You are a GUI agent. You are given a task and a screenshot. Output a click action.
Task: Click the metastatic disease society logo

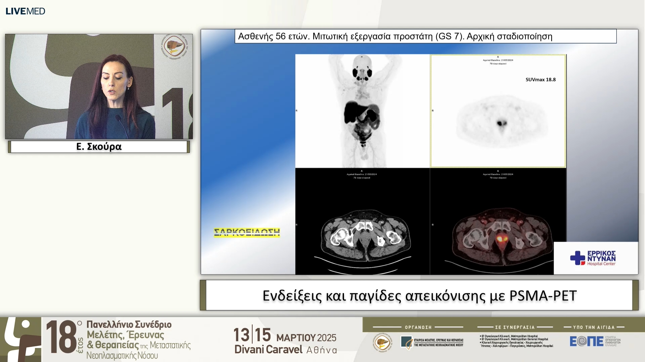(432, 342)
